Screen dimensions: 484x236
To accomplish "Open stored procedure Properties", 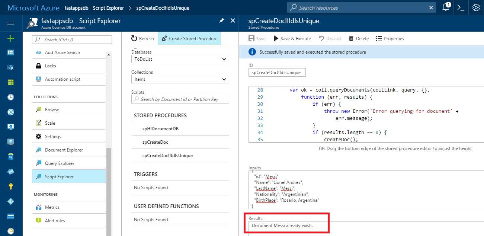I will 390,39.
